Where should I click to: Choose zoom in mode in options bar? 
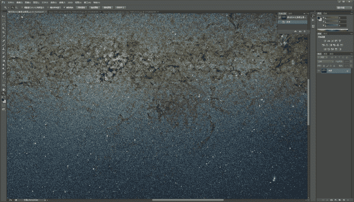(13, 7)
